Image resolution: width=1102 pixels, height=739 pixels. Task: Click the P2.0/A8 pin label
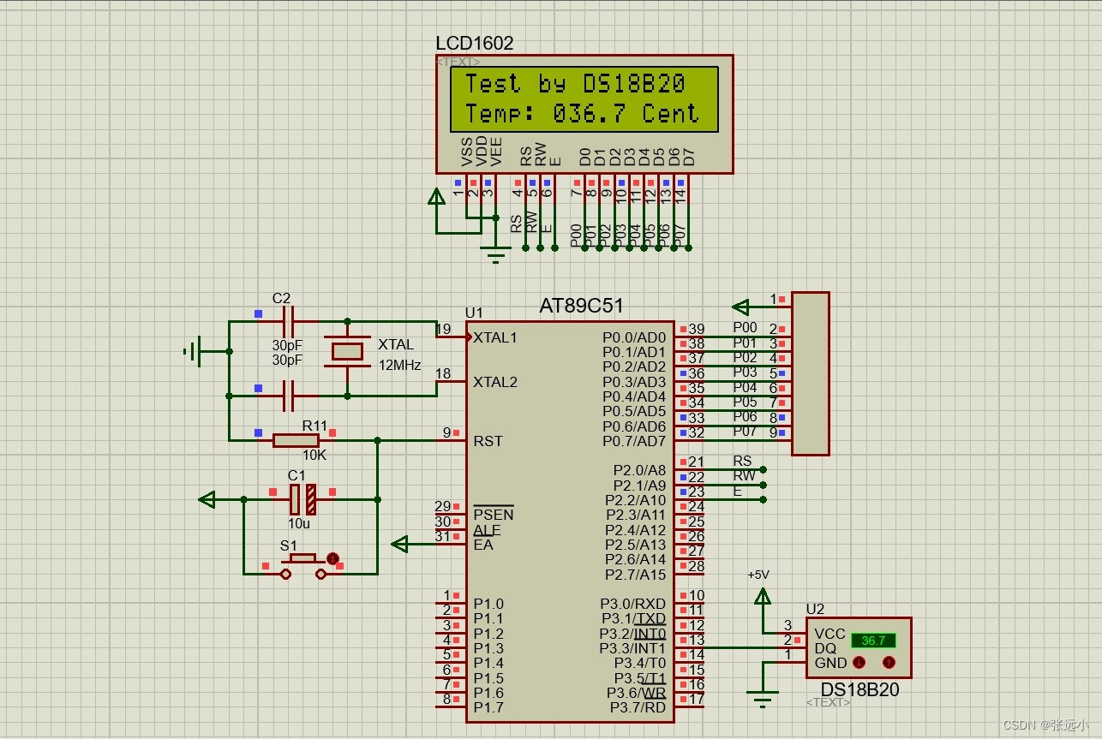639,470
